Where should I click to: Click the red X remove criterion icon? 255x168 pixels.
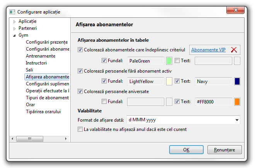[x=234, y=50]
